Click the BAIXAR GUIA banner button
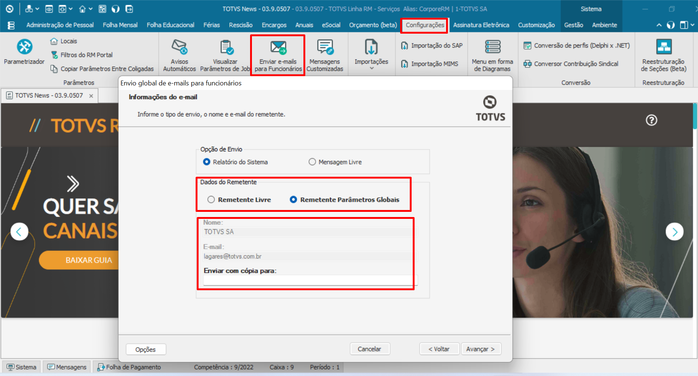Viewport: 698px width, 376px height. pos(79,260)
